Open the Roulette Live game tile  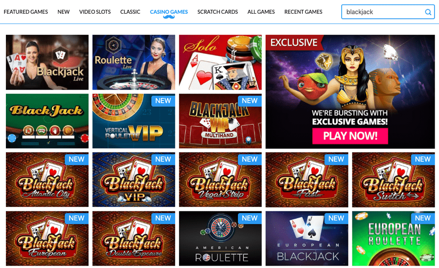(134, 62)
